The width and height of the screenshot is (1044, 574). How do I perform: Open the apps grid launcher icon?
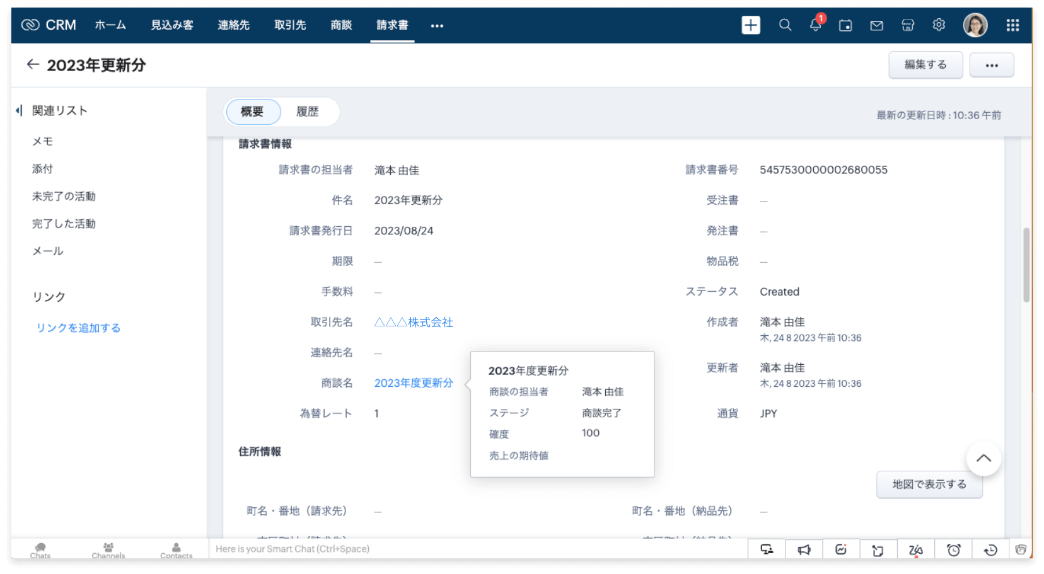[x=1012, y=25]
